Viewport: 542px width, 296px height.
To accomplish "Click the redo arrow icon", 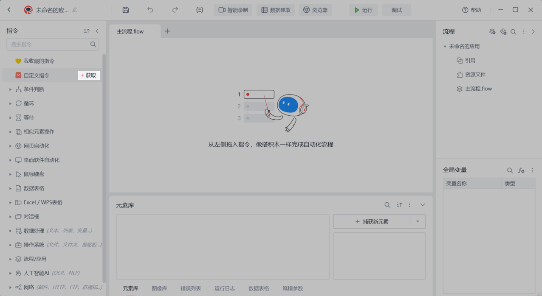I will 175,10.
